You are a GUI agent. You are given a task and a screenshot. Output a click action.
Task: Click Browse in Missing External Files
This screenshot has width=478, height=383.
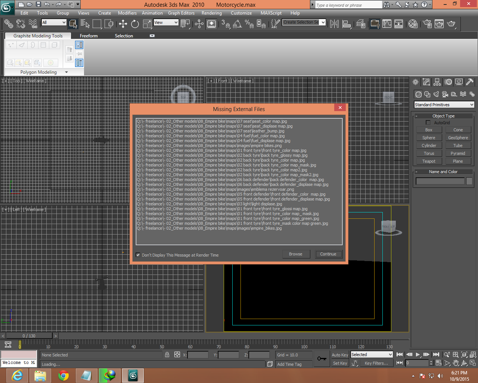click(x=296, y=254)
